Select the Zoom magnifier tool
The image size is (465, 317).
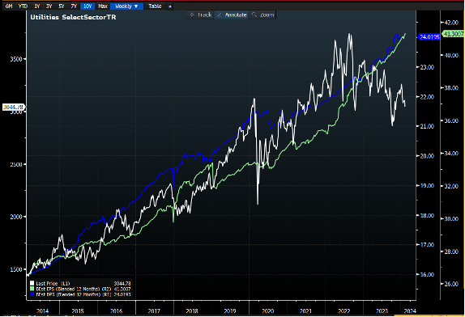pos(262,15)
